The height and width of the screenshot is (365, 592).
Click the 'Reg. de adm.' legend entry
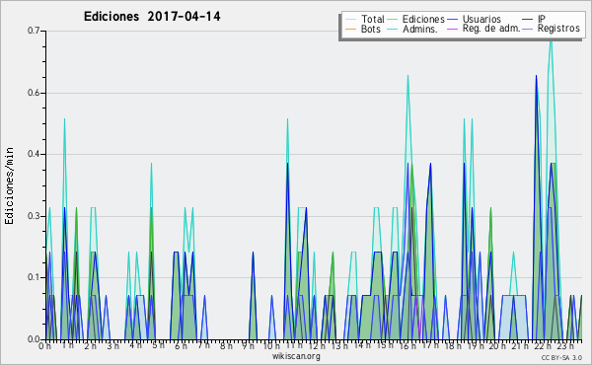click(491, 29)
